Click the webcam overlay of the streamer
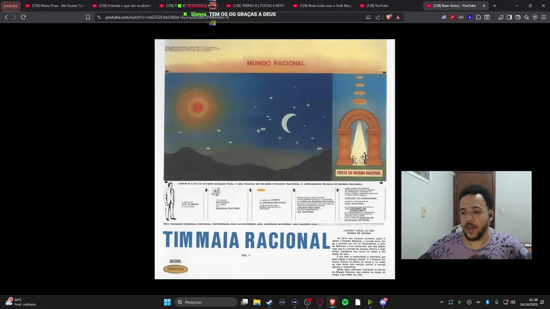 466,215
